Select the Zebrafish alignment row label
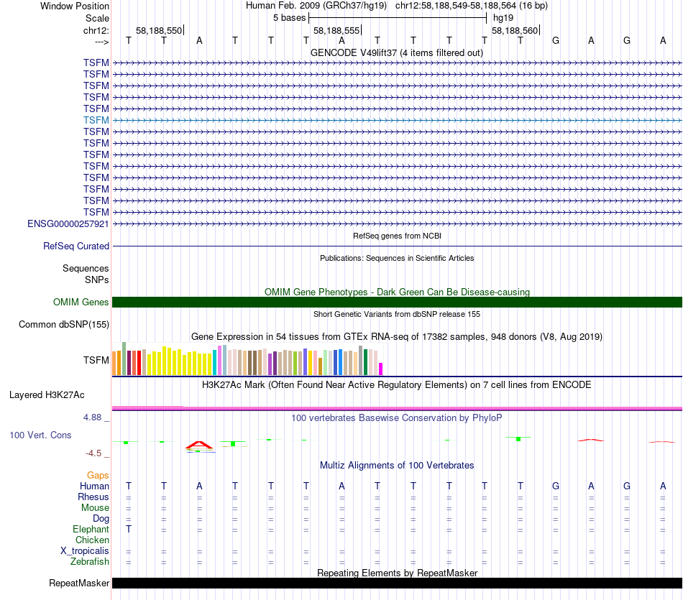 [90, 562]
